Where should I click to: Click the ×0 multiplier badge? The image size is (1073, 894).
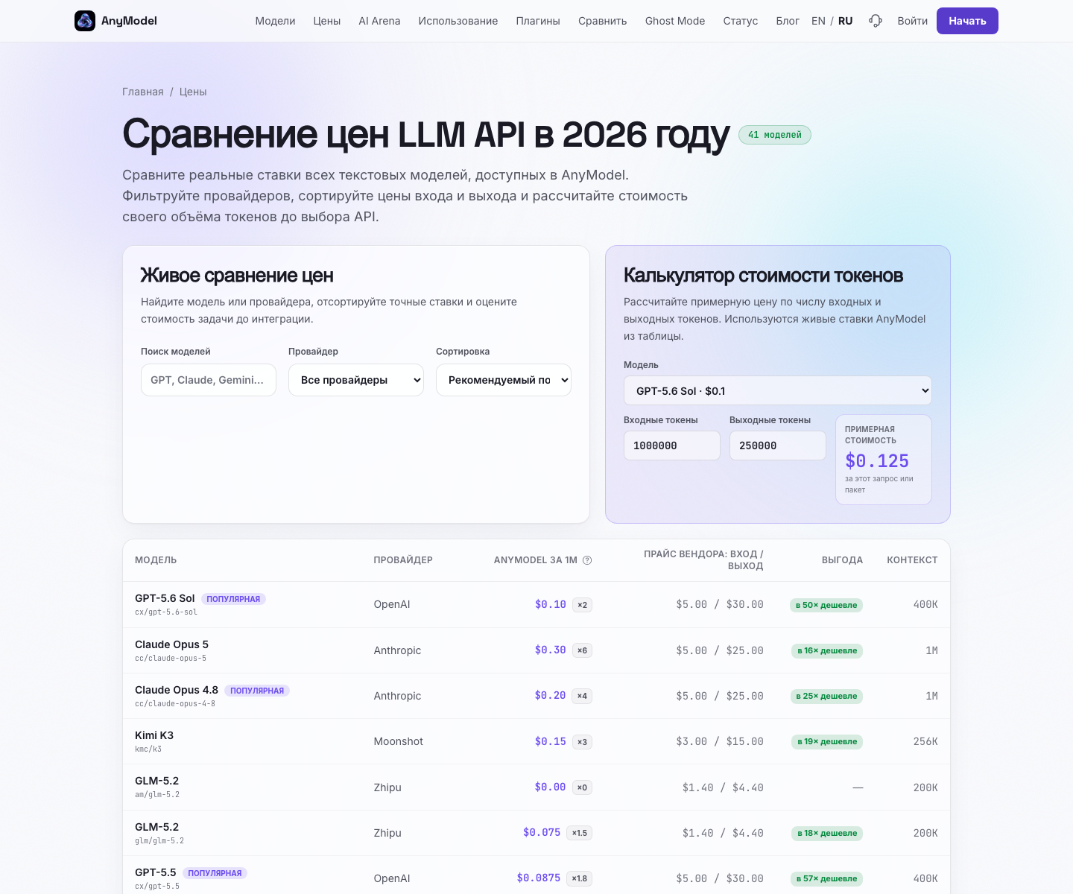click(583, 787)
